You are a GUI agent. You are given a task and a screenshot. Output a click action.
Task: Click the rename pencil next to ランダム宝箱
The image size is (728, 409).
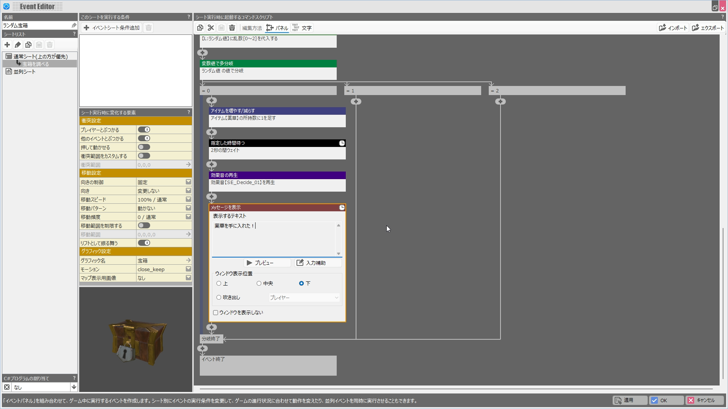coord(74,25)
